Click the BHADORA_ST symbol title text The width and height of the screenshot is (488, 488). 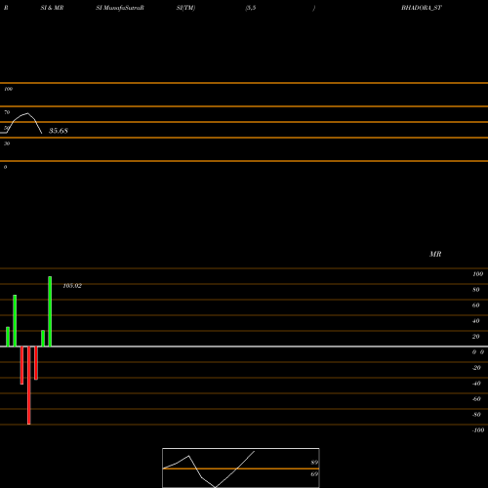coord(422,8)
